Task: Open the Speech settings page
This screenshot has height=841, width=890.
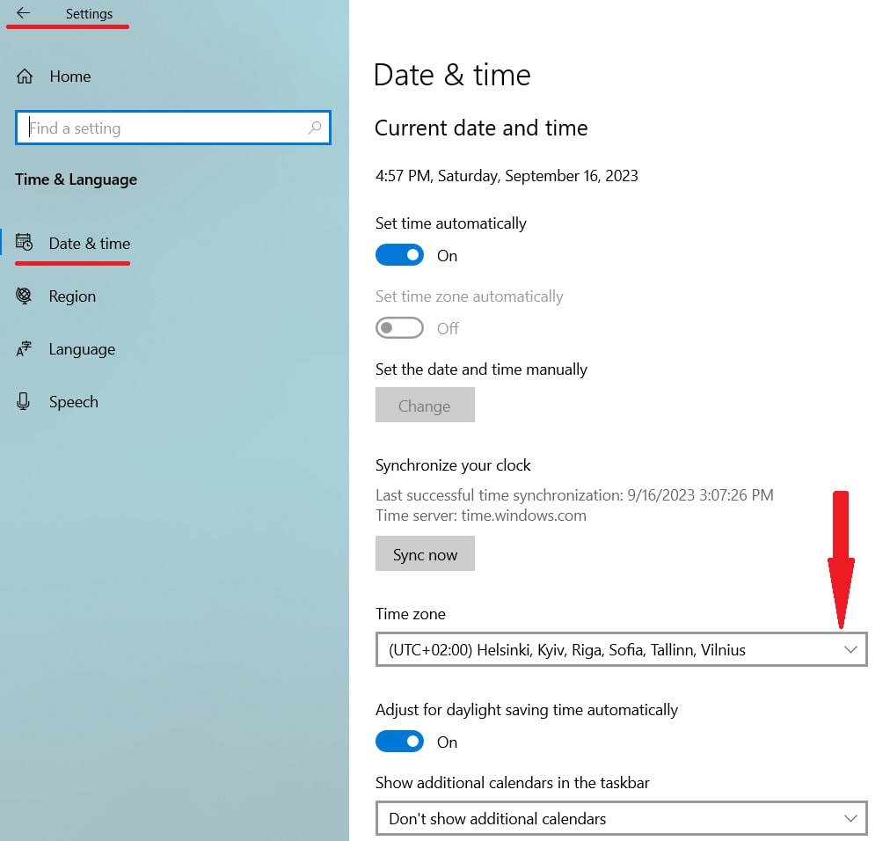Action: (x=73, y=402)
